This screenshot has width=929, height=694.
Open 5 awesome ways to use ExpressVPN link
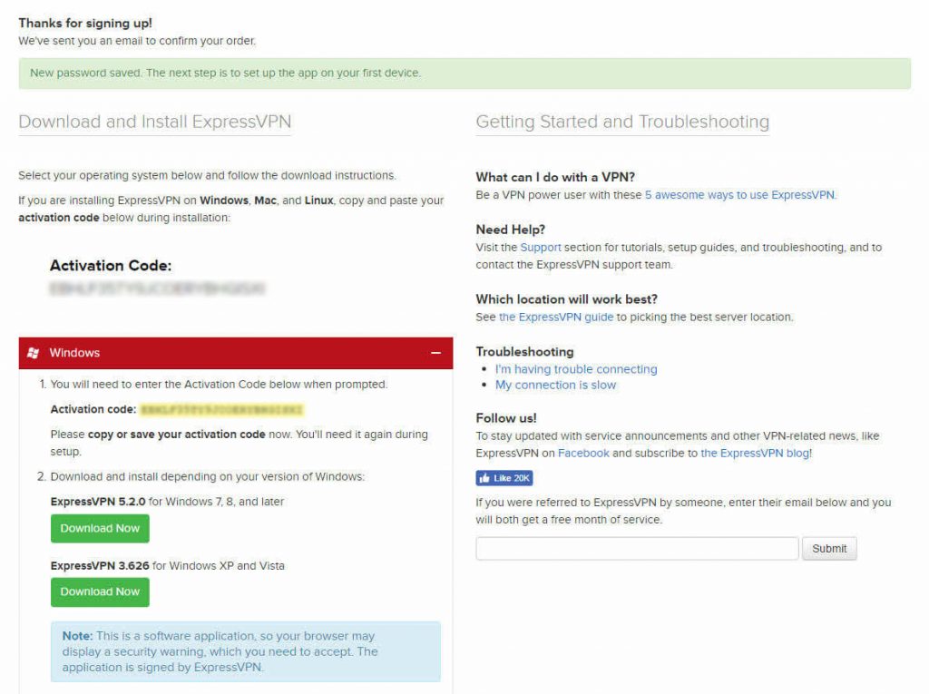[x=740, y=195]
